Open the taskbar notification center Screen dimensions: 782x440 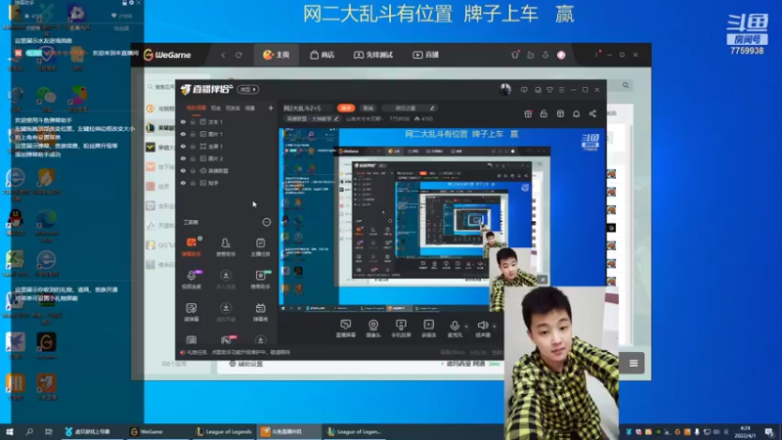(769, 432)
